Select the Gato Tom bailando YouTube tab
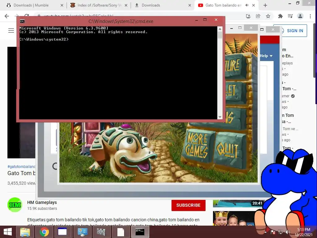 click(224, 5)
